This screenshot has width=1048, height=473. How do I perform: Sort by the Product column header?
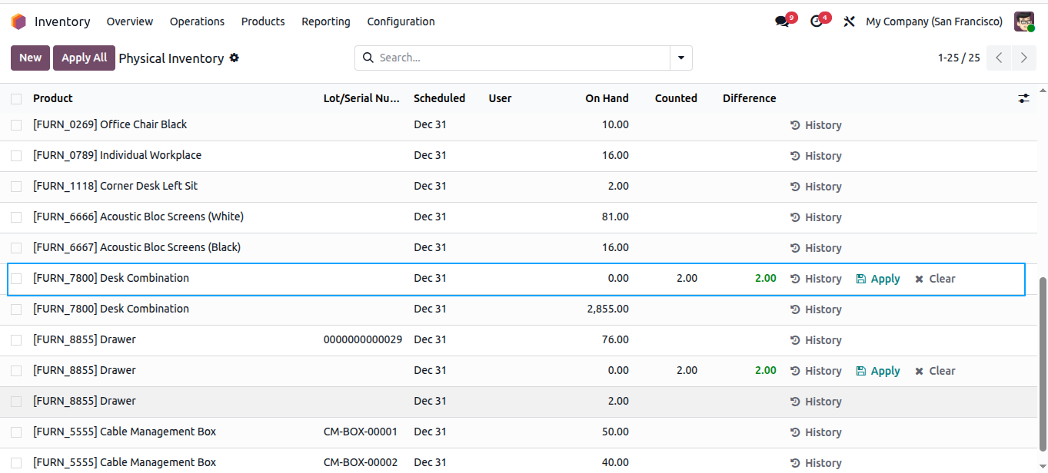click(x=53, y=98)
